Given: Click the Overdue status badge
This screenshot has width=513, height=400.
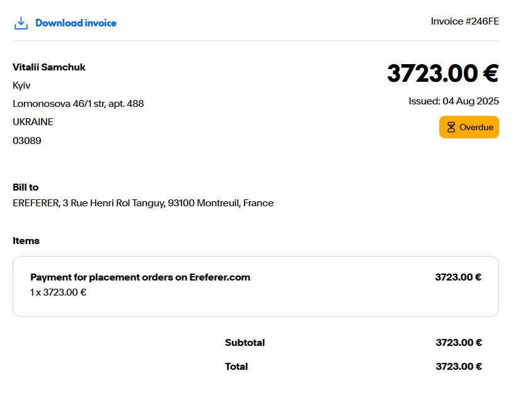Looking at the screenshot, I should pos(469,127).
